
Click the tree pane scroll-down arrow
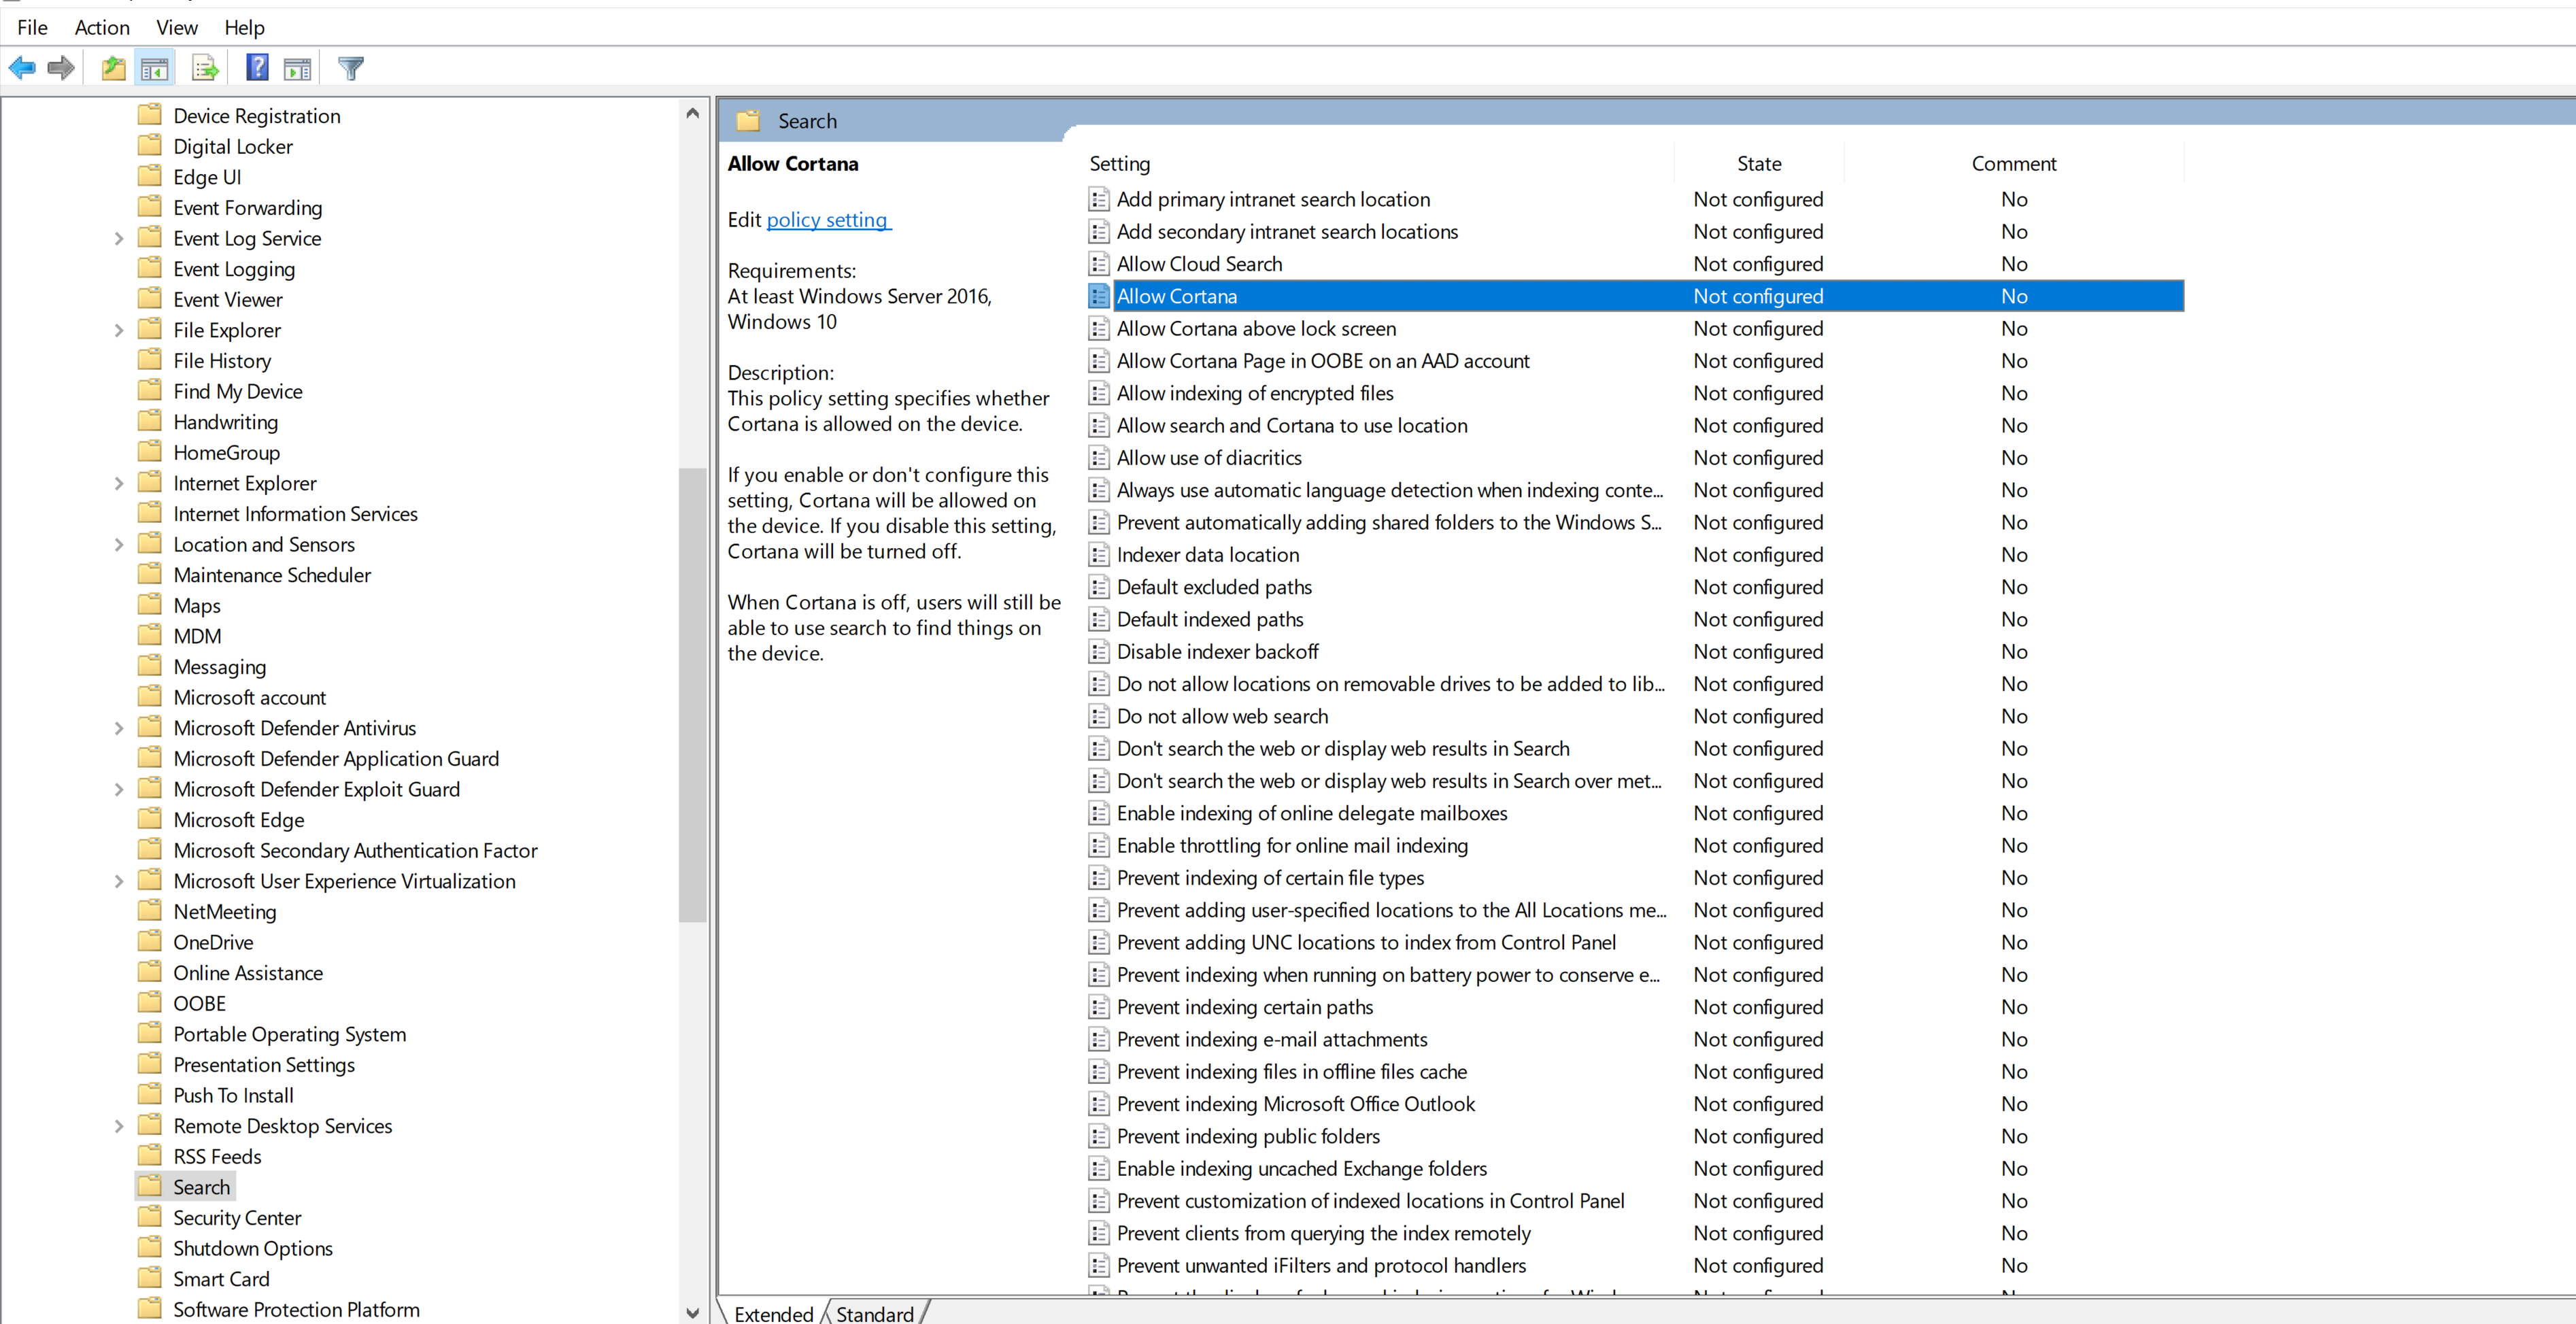692,1312
